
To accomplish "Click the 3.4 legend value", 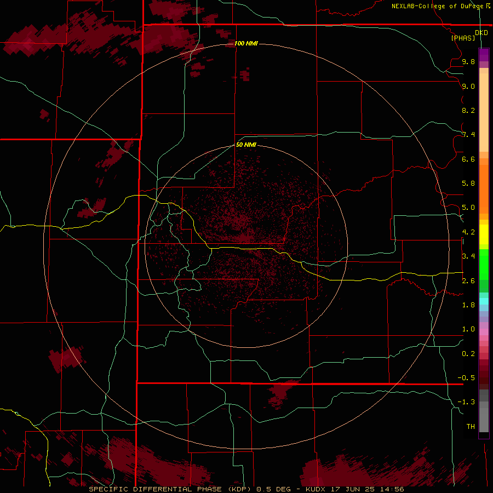I will pos(468,256).
